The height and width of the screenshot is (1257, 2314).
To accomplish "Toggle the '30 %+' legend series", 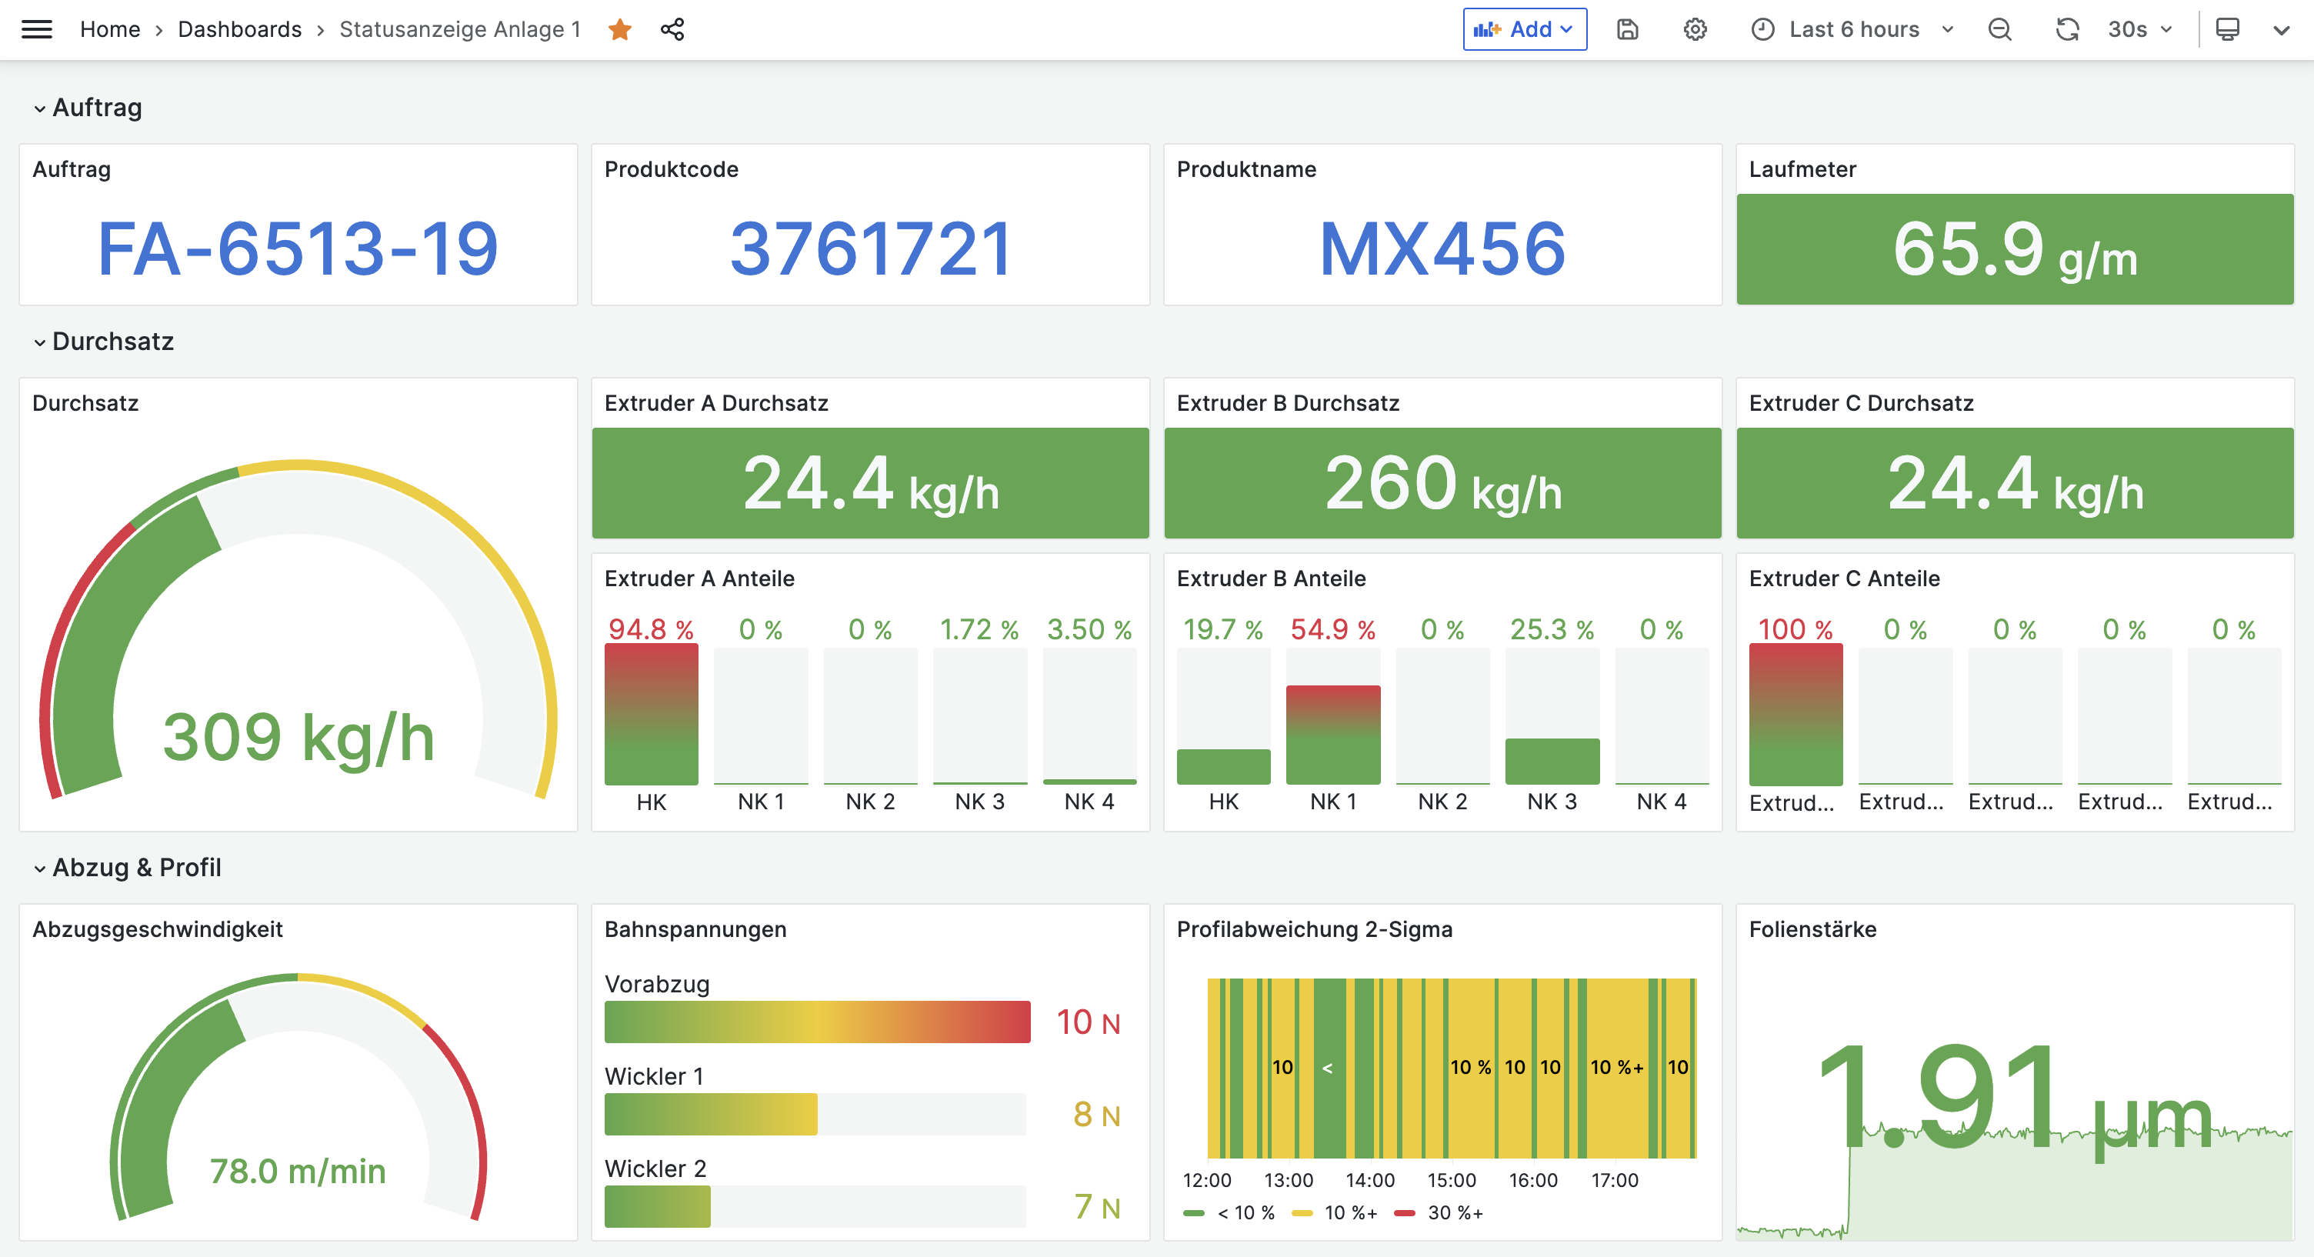I will [x=1455, y=1213].
